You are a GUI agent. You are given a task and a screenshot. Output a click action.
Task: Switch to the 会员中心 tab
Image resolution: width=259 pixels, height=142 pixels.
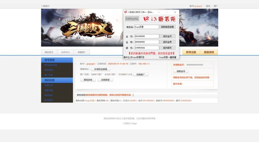pos(66,52)
